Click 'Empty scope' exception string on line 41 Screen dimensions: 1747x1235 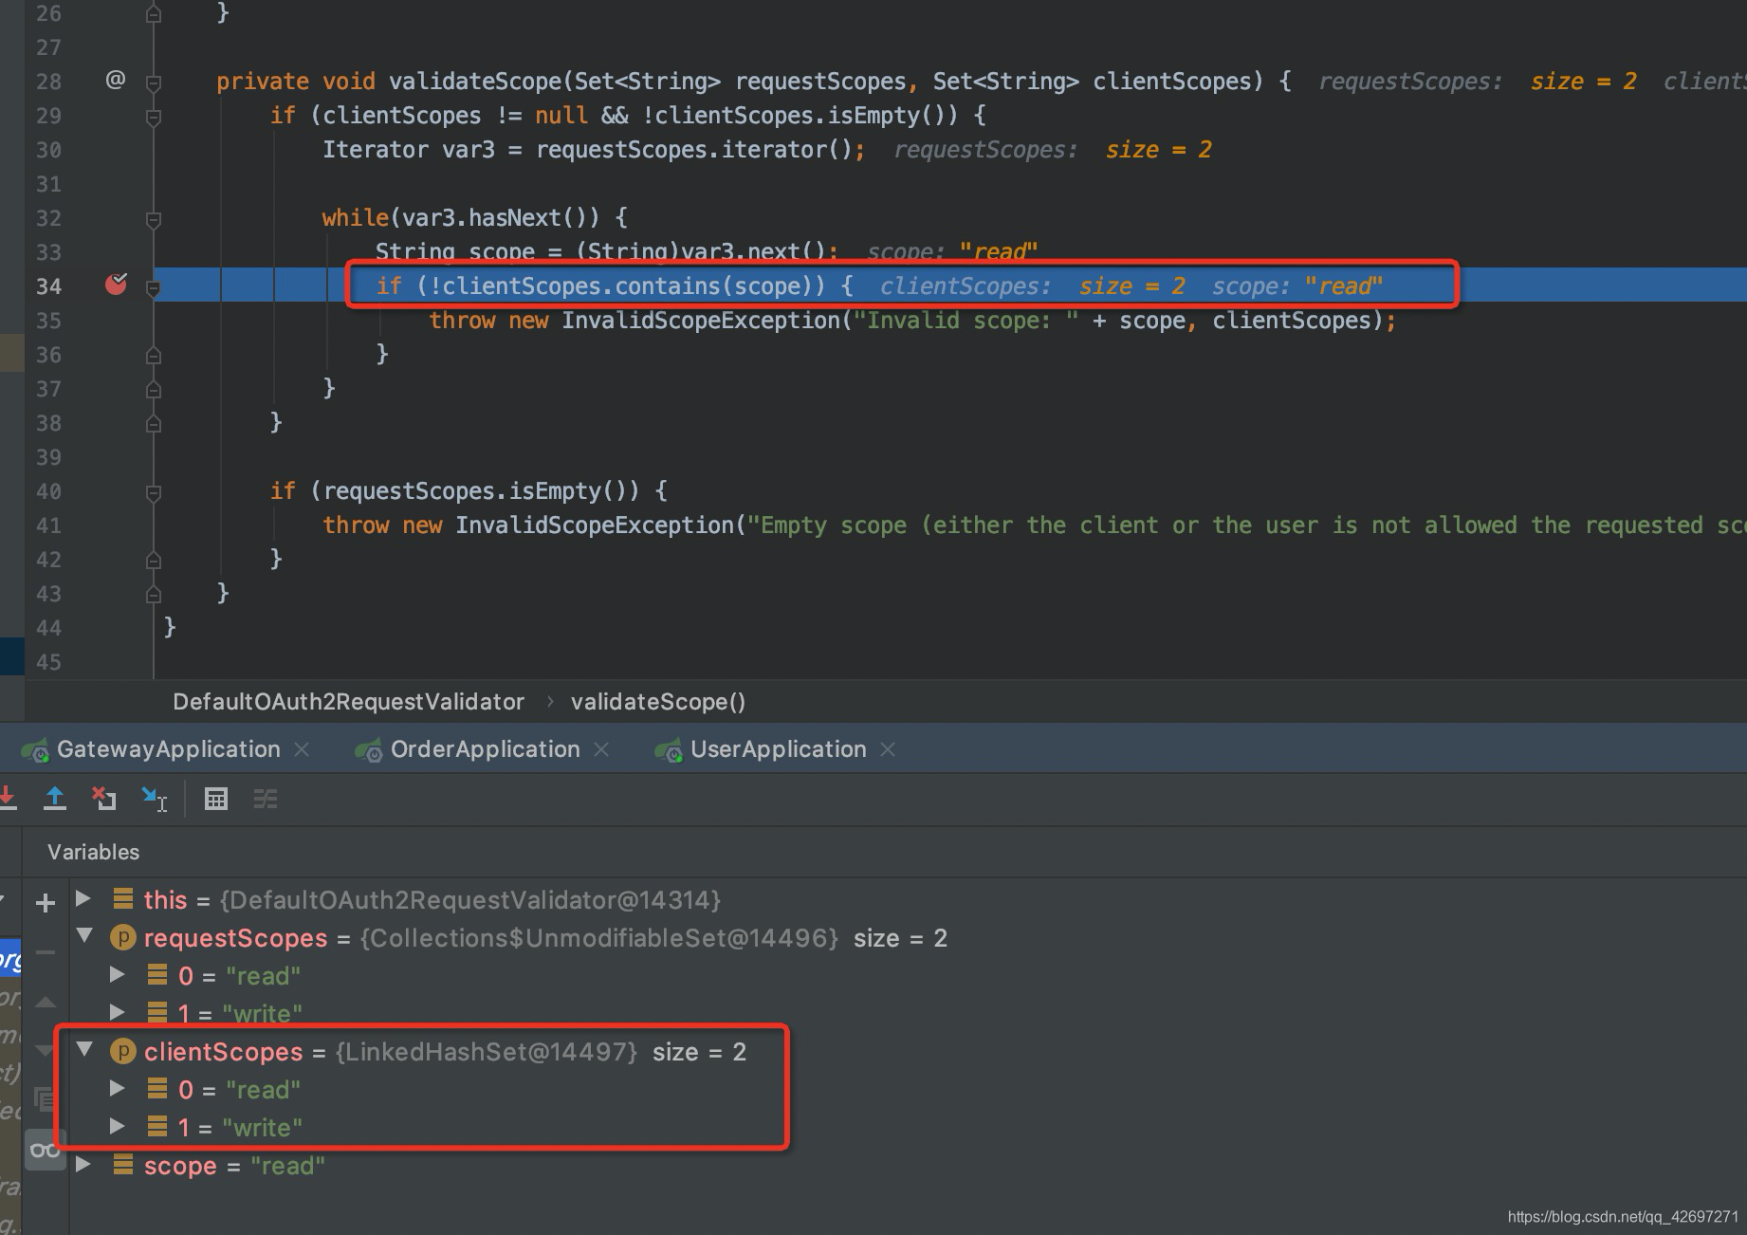pyautogui.click(x=1247, y=525)
